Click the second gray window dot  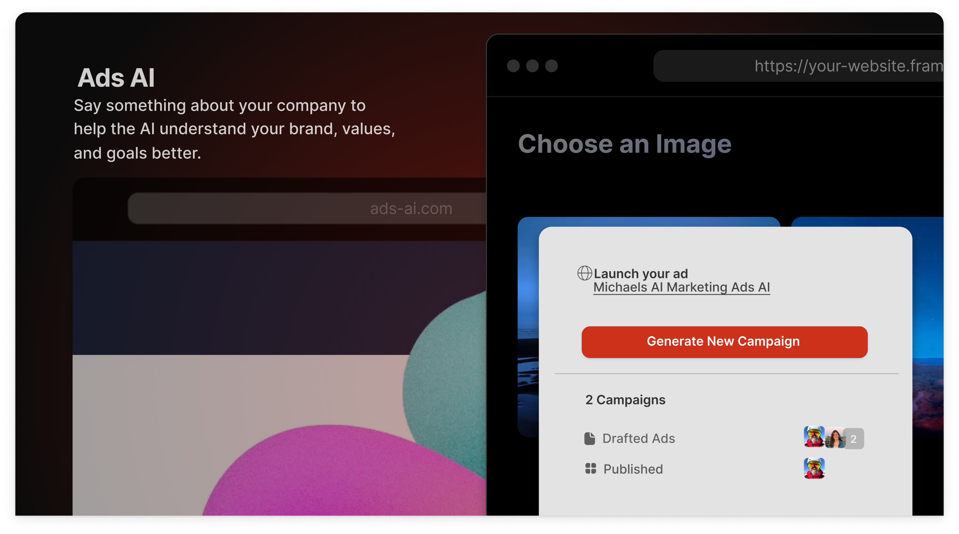(532, 66)
